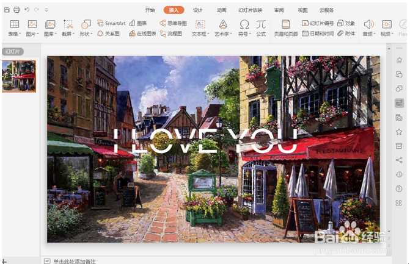Insert a 思维导图 mind map
Image resolution: width=410 pixels, height=264 pixels.
click(x=173, y=23)
